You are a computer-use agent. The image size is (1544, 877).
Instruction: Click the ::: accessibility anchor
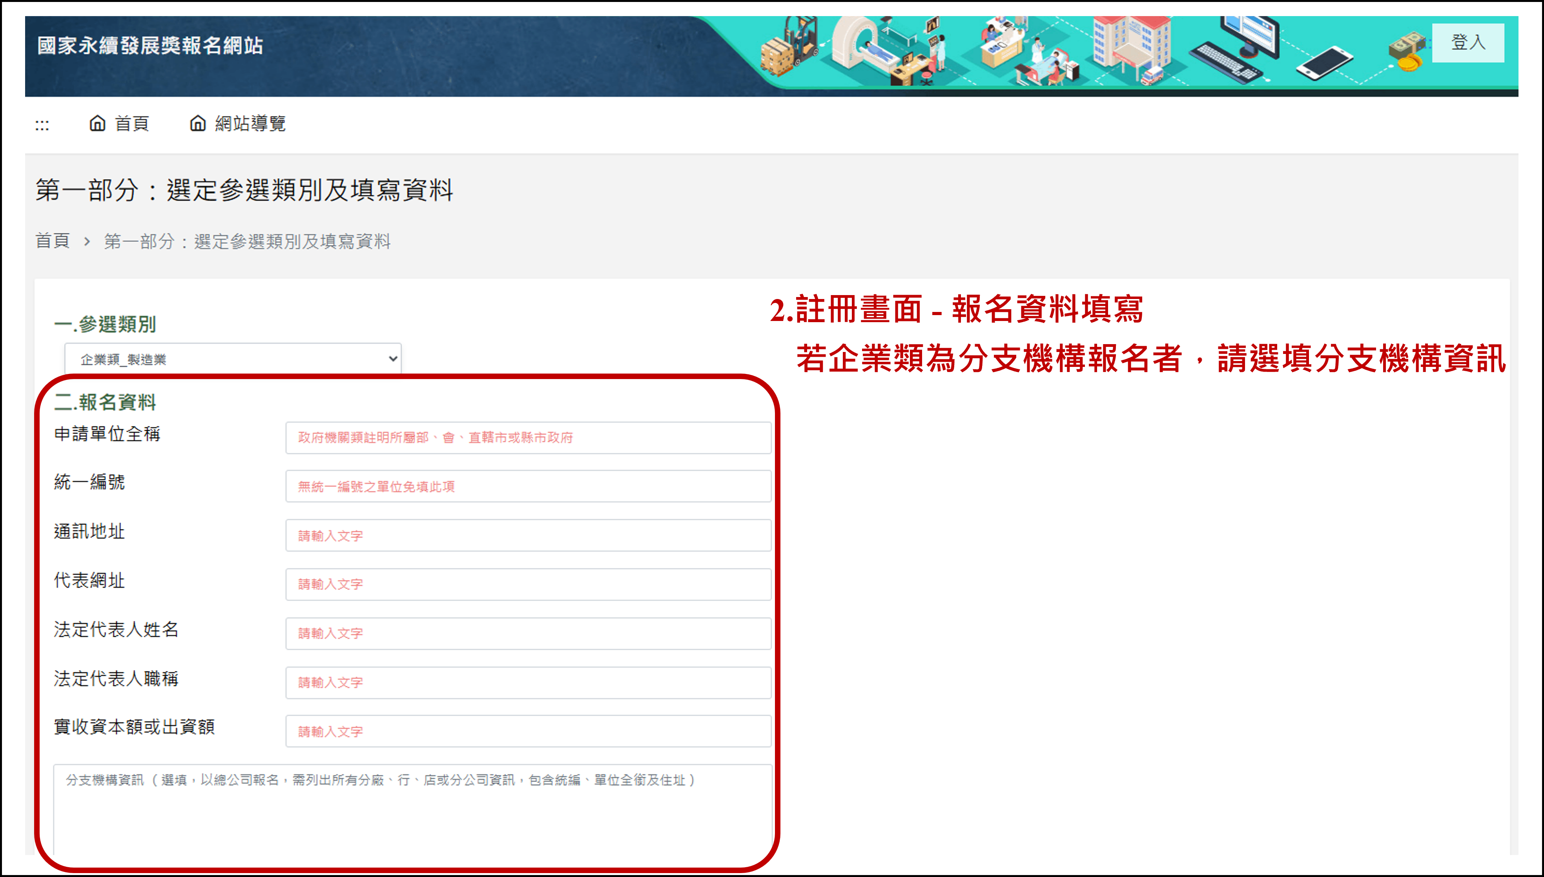coord(42,125)
